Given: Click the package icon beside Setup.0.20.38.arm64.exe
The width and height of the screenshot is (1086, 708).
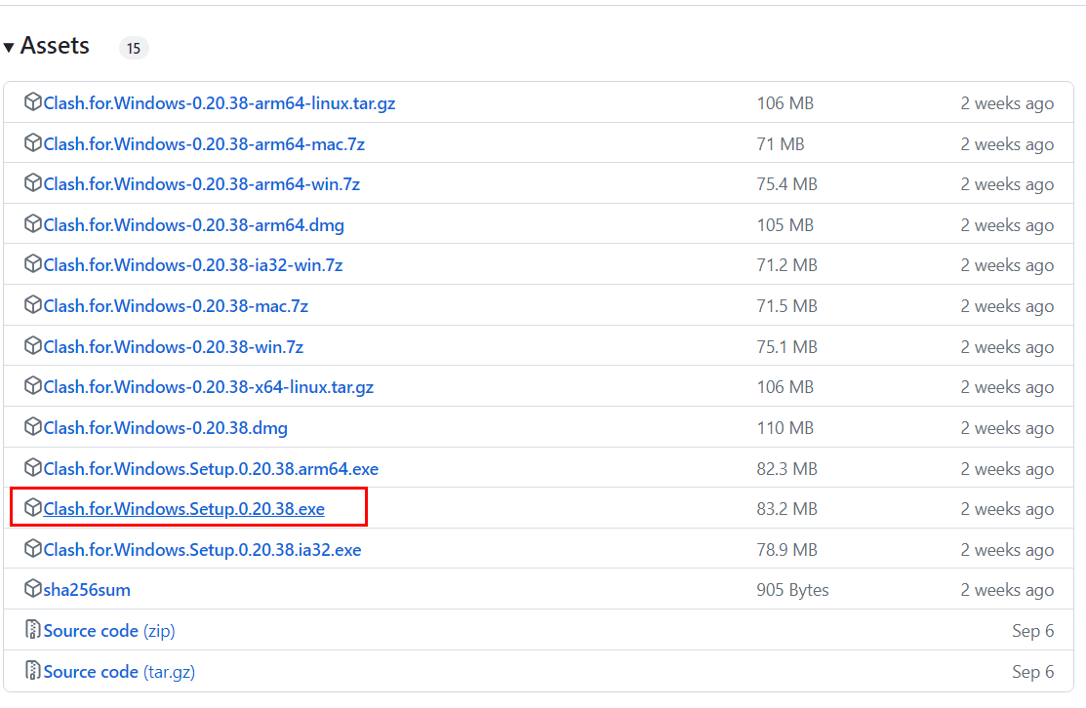Looking at the screenshot, I should [x=32, y=467].
